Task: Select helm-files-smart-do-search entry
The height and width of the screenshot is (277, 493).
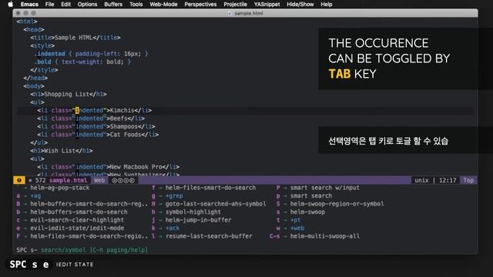Action: click(210, 188)
